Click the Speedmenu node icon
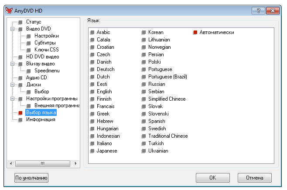The image size is (287, 190). (28, 71)
